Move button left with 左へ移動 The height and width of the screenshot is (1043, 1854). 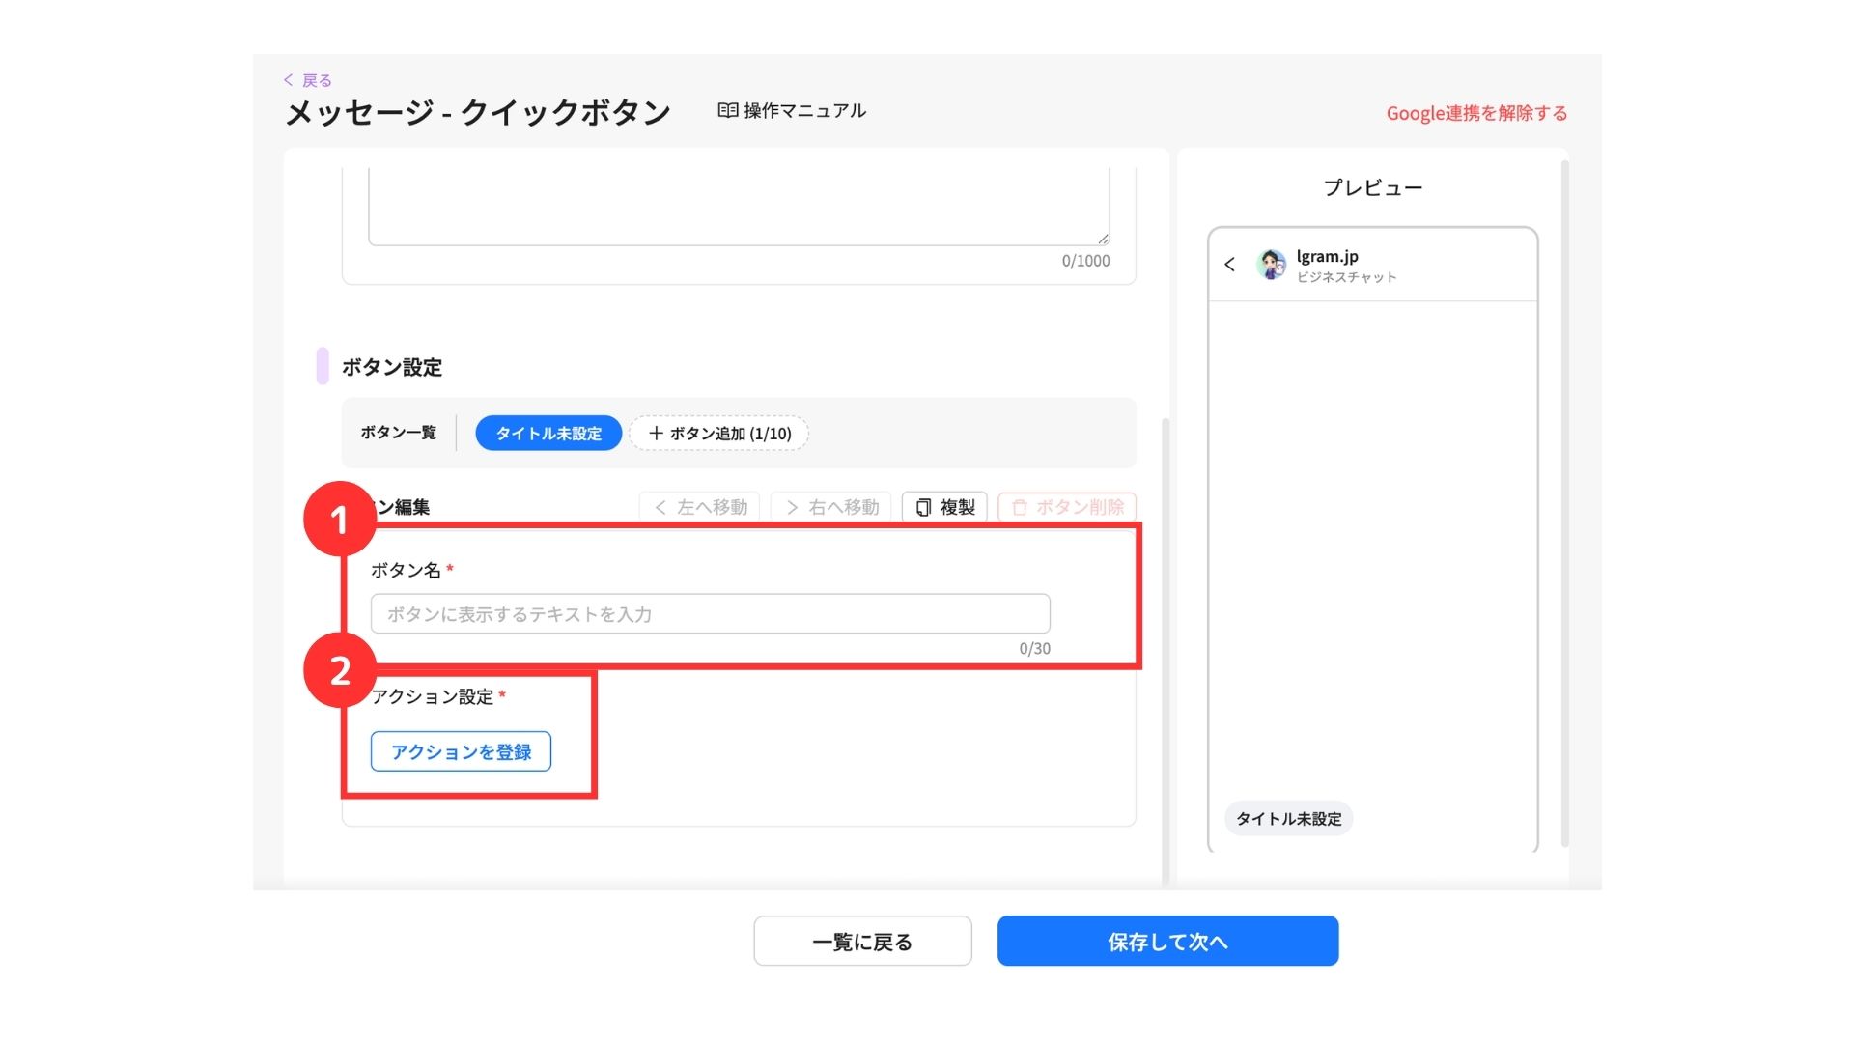700,507
